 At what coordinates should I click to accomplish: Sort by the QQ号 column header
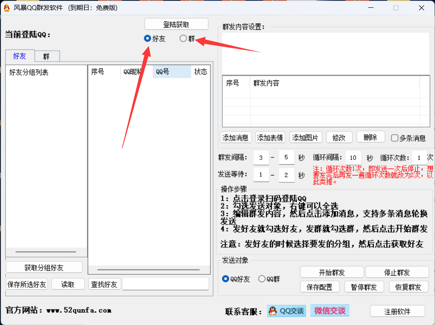coord(172,72)
